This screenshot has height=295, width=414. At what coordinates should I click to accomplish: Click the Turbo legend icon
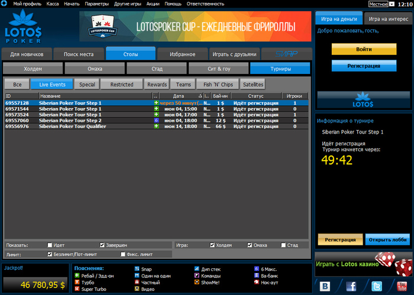77,282
